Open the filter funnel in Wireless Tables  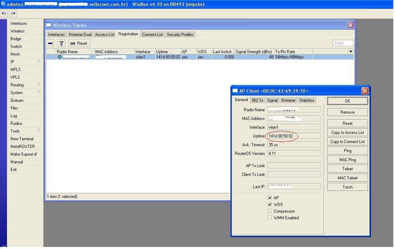click(x=61, y=43)
